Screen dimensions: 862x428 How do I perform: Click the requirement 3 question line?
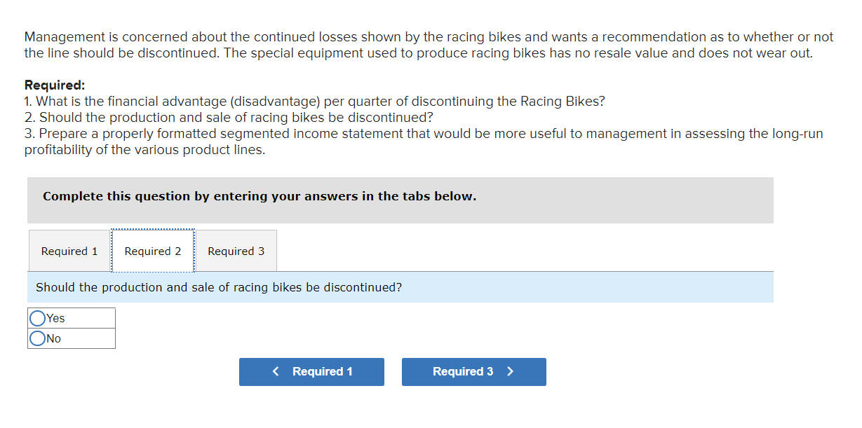pos(421,133)
